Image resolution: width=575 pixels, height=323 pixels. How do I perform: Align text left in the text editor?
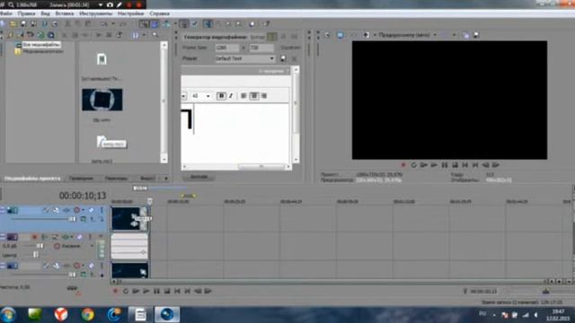[243, 96]
